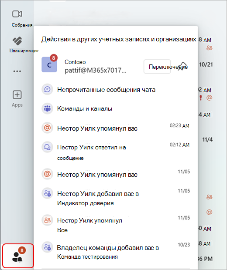Click the Индикатор доверия team name
Viewport: 227px width, 270px height.
86,203
